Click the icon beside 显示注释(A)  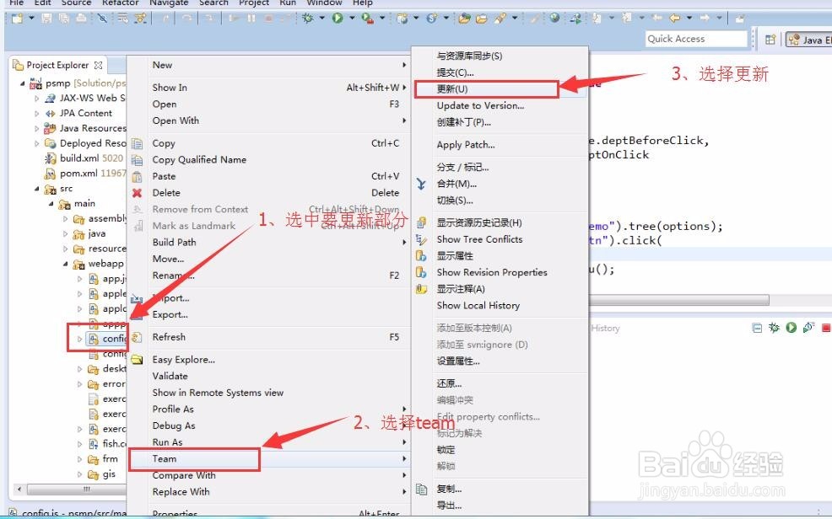[421, 289]
